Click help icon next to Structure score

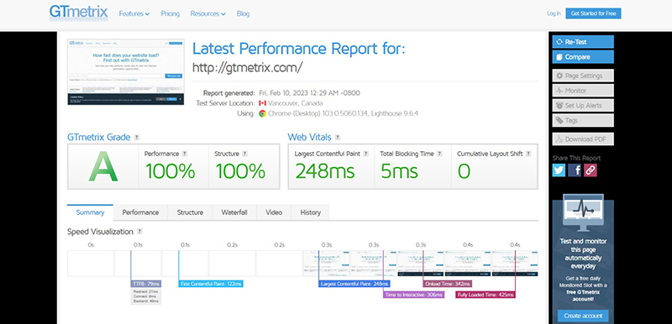244,154
